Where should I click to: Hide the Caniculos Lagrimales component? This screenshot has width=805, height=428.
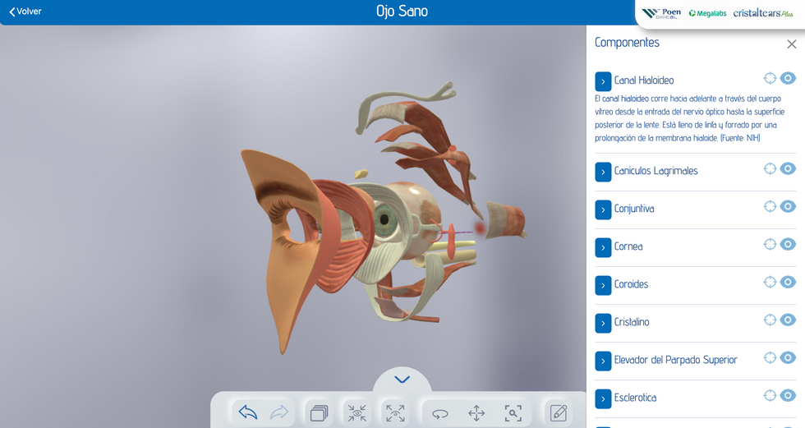click(788, 168)
